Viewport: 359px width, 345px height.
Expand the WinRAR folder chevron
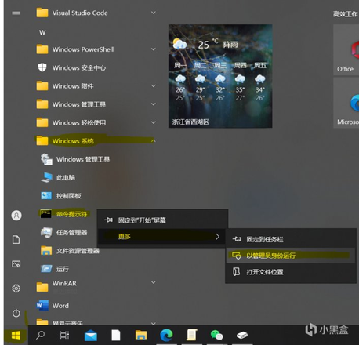[x=154, y=282]
